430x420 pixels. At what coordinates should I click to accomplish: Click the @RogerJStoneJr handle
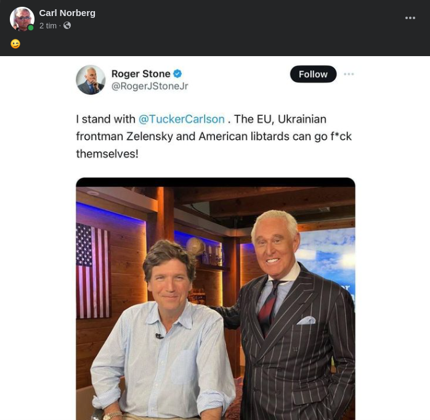[x=150, y=86]
